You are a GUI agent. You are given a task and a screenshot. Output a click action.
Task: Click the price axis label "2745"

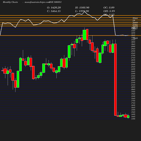coord(133,58)
